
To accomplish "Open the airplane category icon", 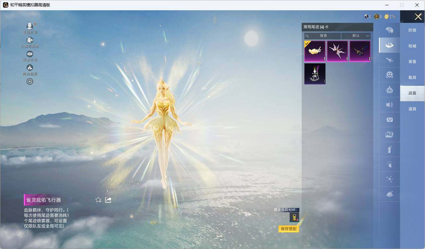I will 390,60.
